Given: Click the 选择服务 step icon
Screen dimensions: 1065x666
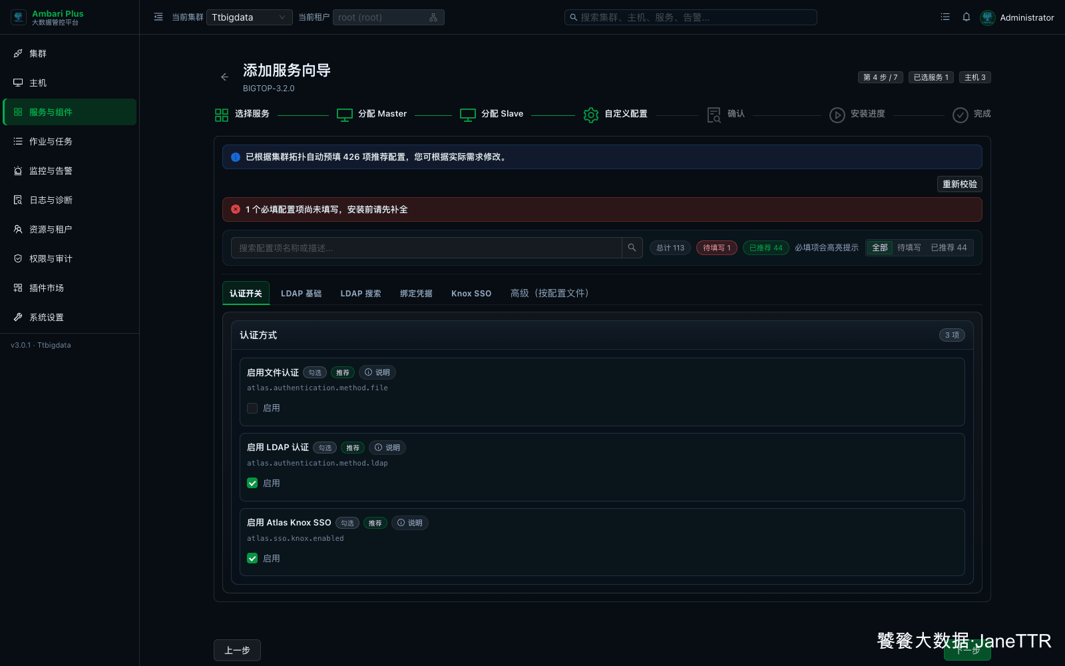Looking at the screenshot, I should click(x=222, y=115).
